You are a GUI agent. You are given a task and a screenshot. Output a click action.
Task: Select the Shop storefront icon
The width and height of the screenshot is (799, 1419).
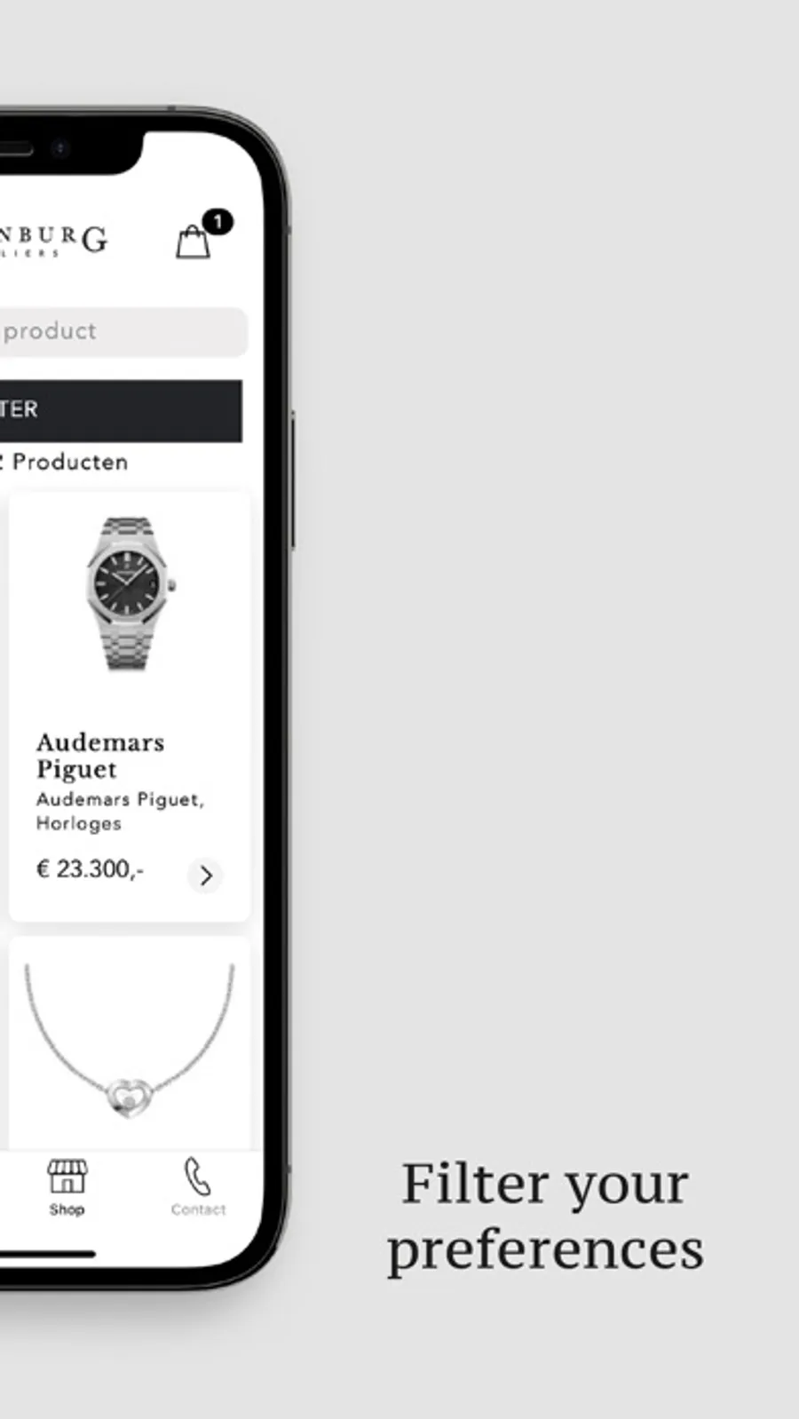click(x=67, y=1176)
